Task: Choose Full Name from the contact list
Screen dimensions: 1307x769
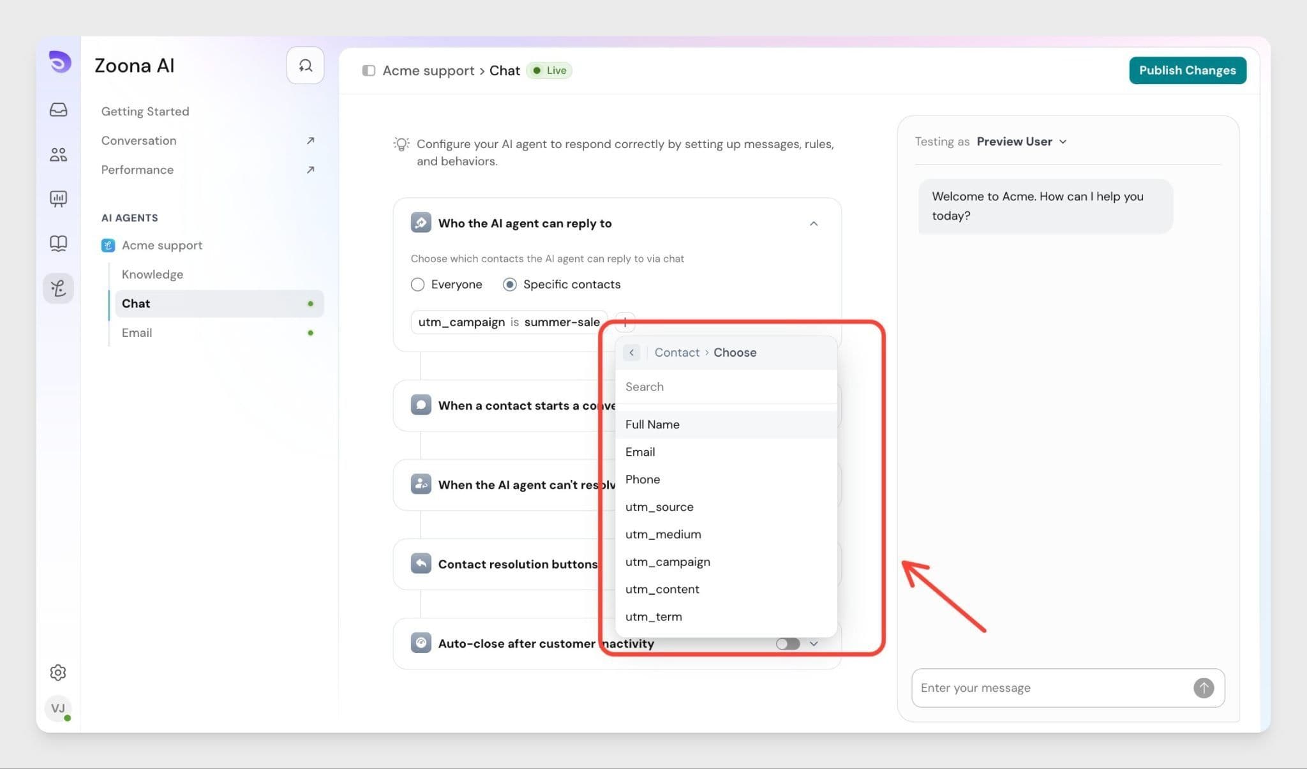Action: (726, 424)
